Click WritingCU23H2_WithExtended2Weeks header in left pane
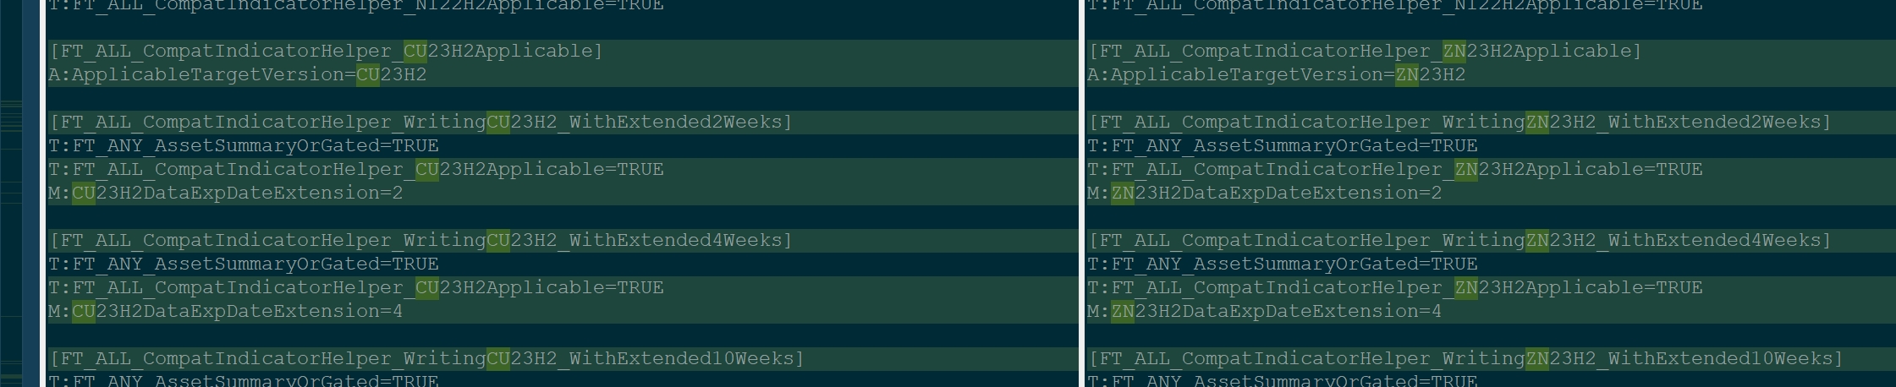This screenshot has width=1896, height=387. (x=420, y=123)
